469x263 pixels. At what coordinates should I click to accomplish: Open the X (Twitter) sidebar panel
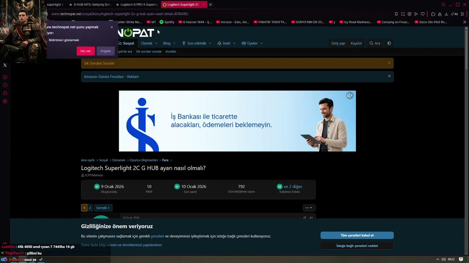(x=5, y=65)
